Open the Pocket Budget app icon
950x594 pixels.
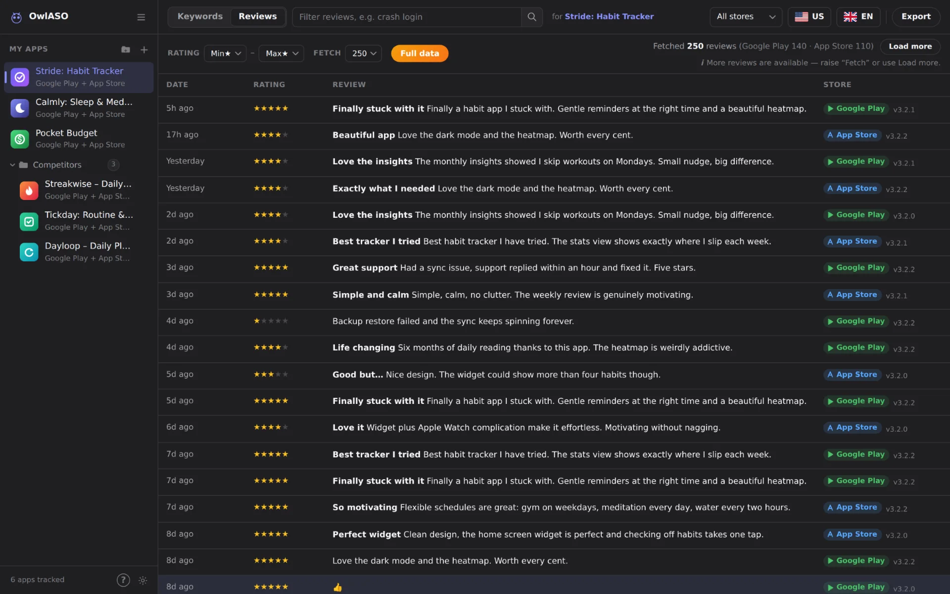point(20,139)
